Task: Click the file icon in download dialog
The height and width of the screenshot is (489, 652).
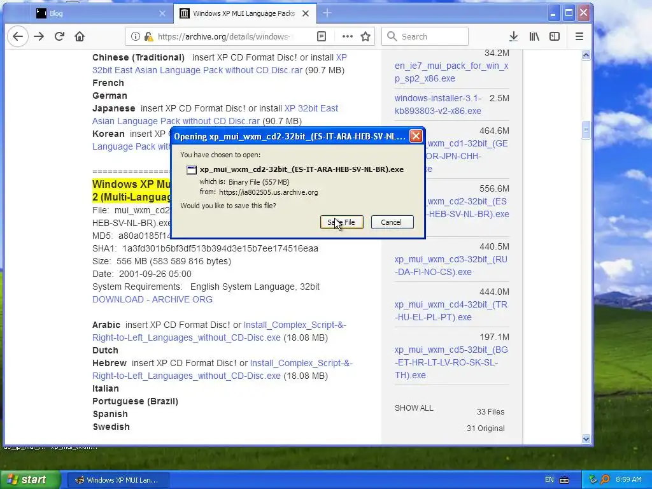Action: pos(191,169)
